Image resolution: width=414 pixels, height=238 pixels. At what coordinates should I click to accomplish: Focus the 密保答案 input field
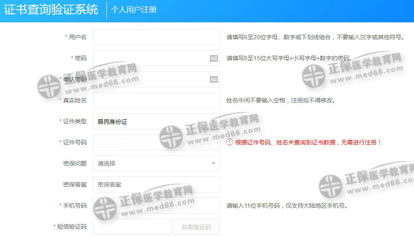pyautogui.click(x=156, y=185)
